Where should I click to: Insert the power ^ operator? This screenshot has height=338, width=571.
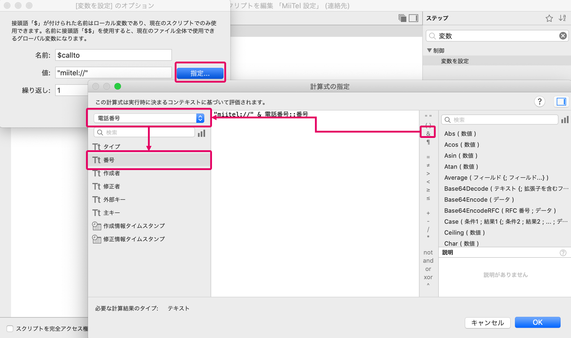428,285
